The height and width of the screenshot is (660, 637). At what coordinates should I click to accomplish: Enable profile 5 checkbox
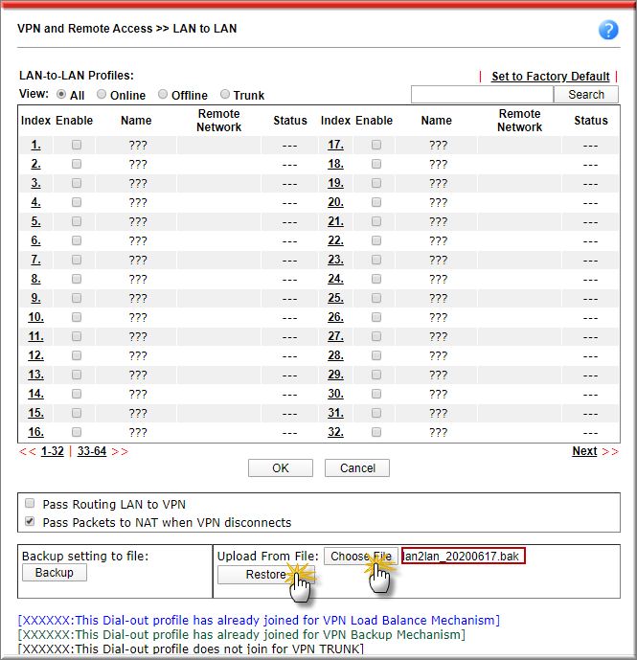point(77,221)
